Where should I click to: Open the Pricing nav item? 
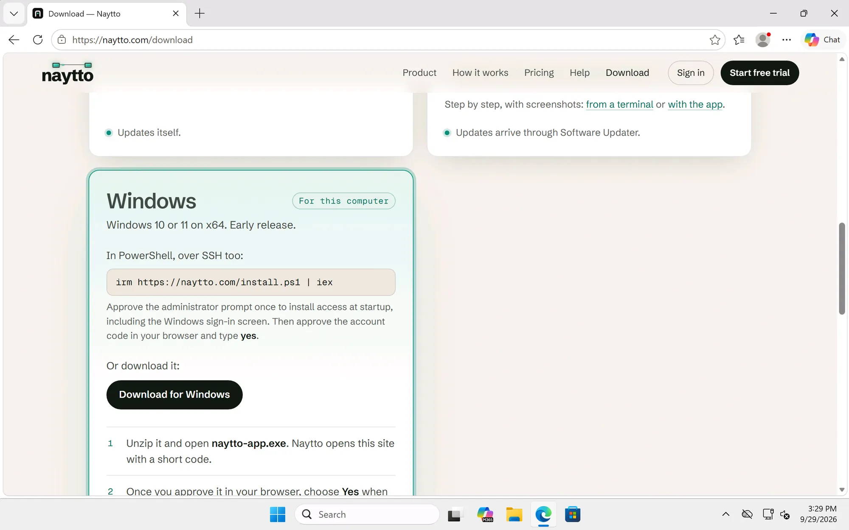(539, 73)
